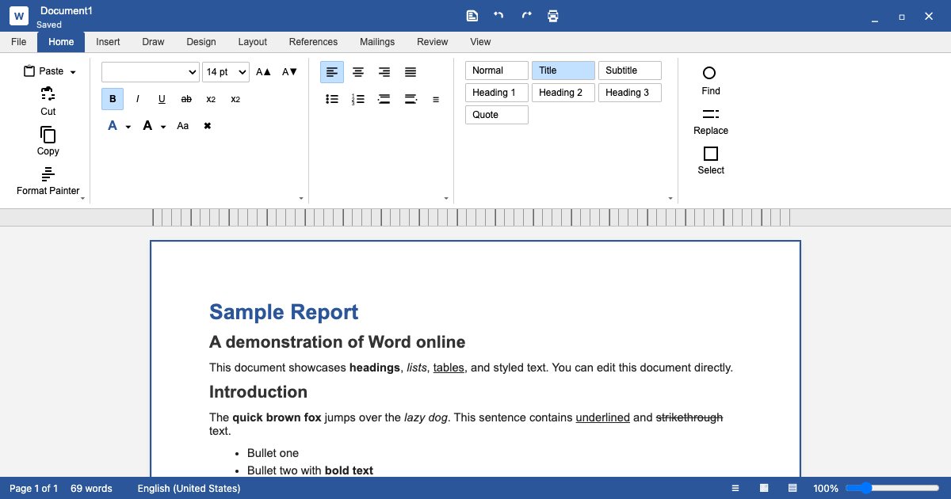The width and height of the screenshot is (951, 499).
Task: Open the blue font color dropdown arrow
Action: pos(128,127)
